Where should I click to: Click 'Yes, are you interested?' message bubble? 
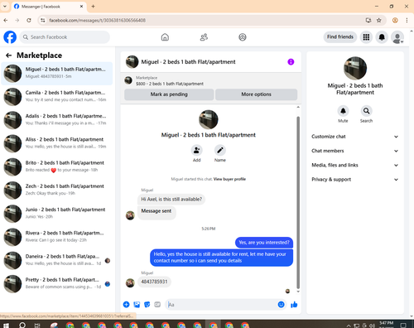pos(264,243)
